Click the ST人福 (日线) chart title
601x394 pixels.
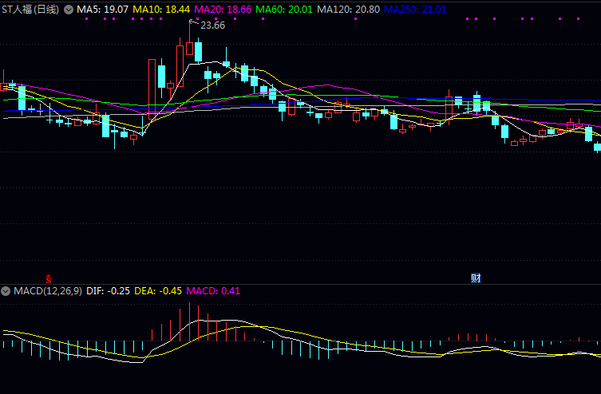[30, 10]
